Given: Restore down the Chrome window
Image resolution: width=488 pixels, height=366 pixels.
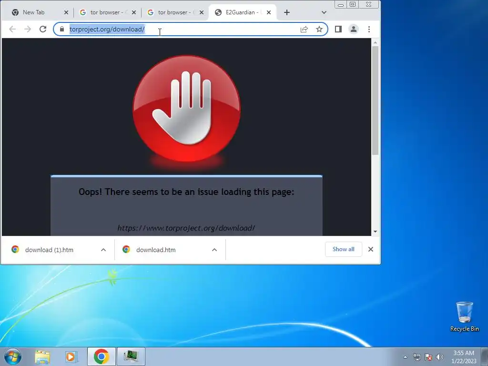Looking at the screenshot, I should pyautogui.click(x=353, y=4).
